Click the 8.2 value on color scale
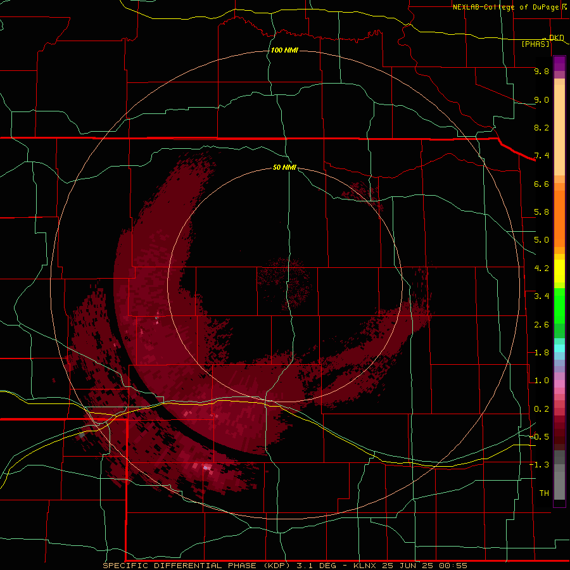 click(x=541, y=127)
